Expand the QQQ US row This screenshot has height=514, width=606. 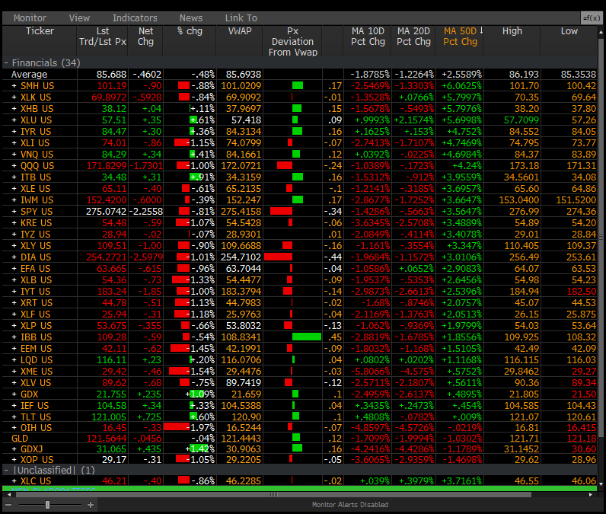pyautogui.click(x=14, y=166)
